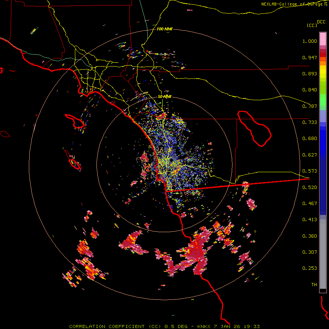This screenshot has width=329, height=329.
Task: Click the Correlation Coefficient product caption
Action: tap(164, 326)
